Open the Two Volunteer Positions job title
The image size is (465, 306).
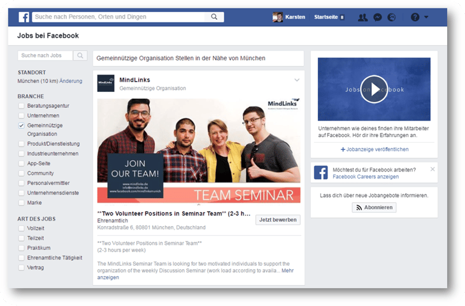click(174, 214)
